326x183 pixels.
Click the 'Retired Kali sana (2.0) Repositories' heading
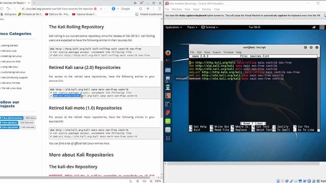pos(85,68)
